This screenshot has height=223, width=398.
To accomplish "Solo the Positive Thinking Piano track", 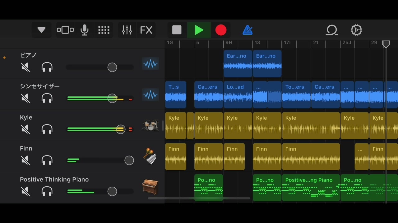I will 47,191.
